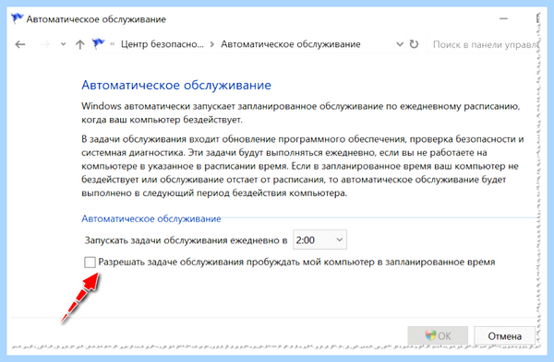Viewport: 554px width, 362px height.
Task: Expand the breadcrumb arrow after 'Центр безопасно...'
Action: point(212,44)
